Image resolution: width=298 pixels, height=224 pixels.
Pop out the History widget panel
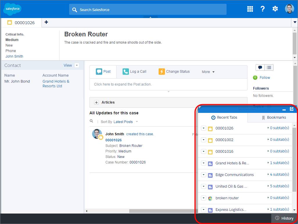(x=292, y=109)
